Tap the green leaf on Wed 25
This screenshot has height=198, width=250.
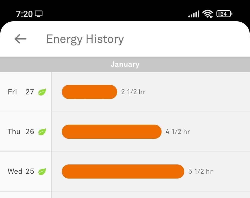pos(42,171)
